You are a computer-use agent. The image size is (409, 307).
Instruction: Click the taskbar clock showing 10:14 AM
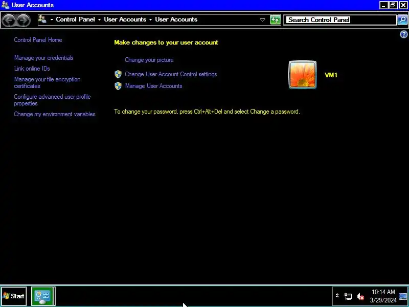383,292
